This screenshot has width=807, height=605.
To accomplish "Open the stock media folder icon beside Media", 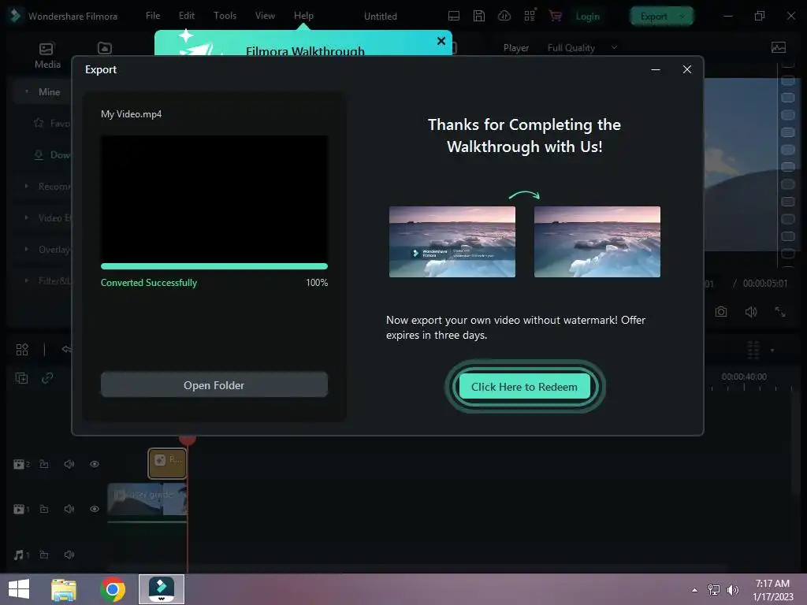I will pos(105,48).
